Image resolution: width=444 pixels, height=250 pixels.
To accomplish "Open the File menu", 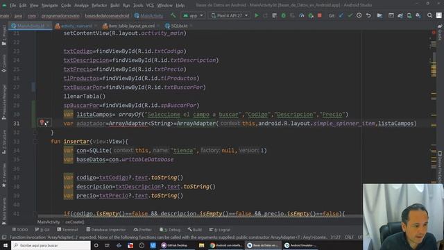I will coord(12,5).
